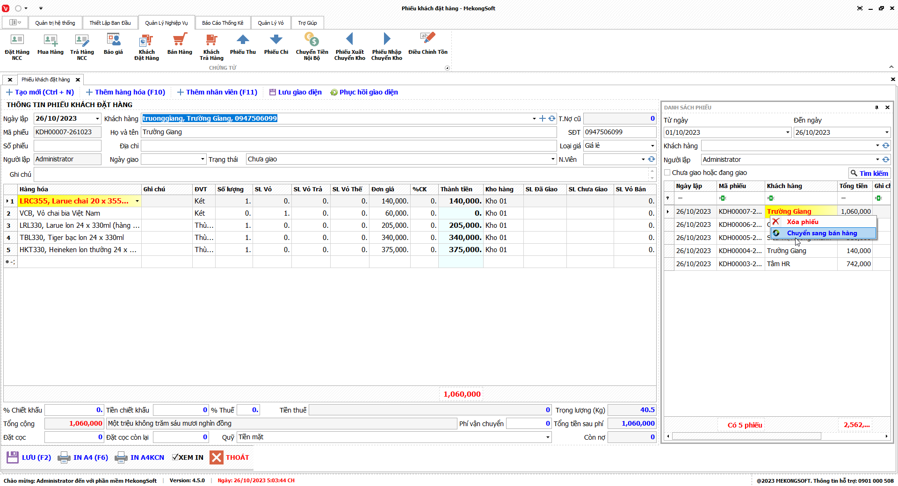Expand the Quỹ Tiền mặt dropdown
This screenshot has height=486, width=898.
[x=548, y=437]
